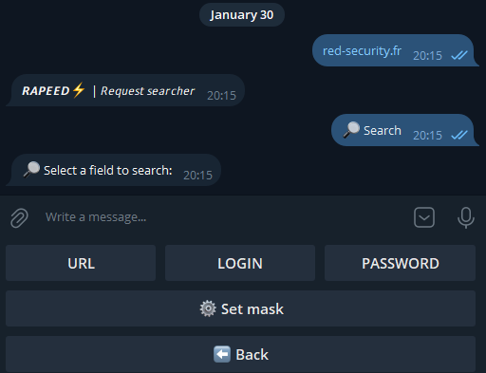Click the Select a field to search message
The width and height of the screenshot is (486, 373).
[x=113, y=170]
